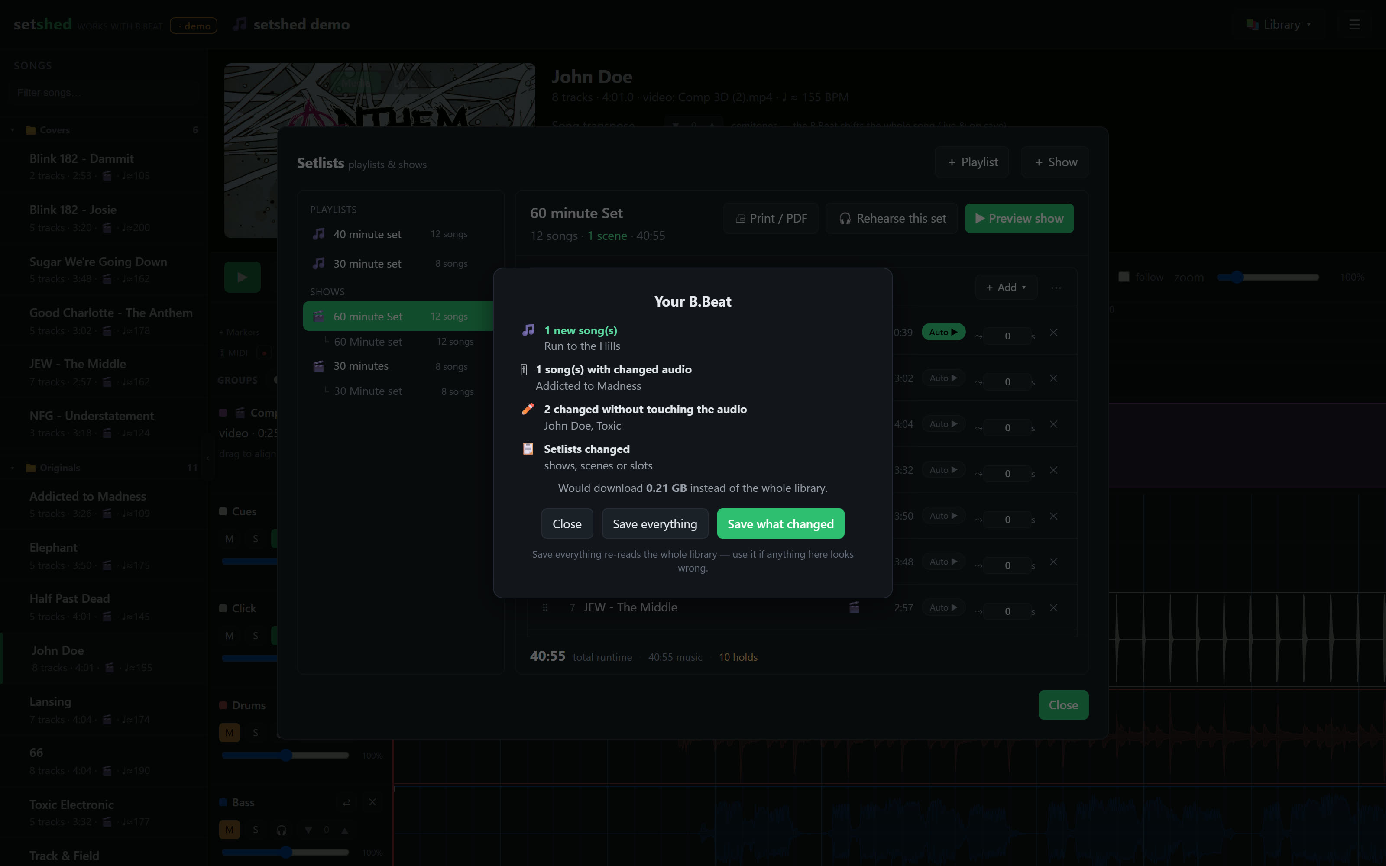Image resolution: width=1386 pixels, height=866 pixels.
Task: Click Preview show
Action: pyautogui.click(x=1019, y=218)
